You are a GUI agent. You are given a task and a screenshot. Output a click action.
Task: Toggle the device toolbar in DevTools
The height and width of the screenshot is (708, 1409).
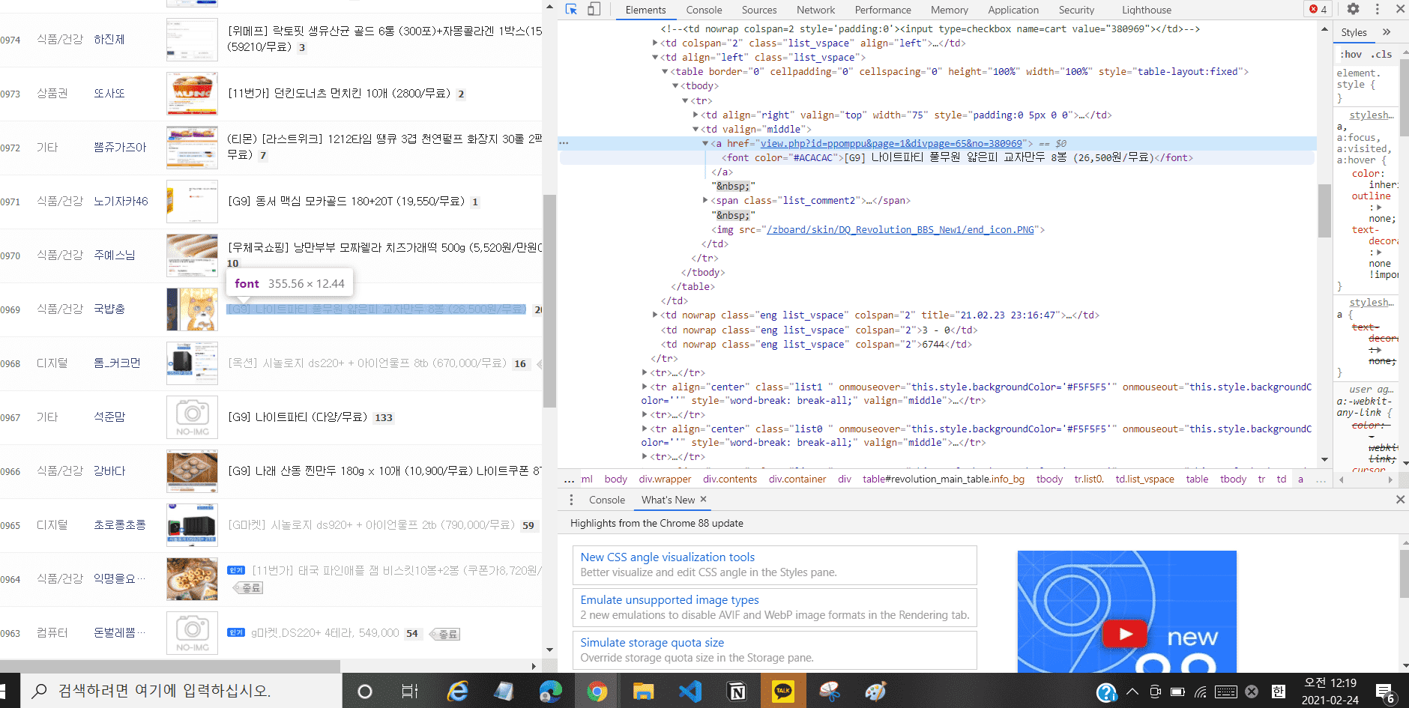click(x=594, y=10)
